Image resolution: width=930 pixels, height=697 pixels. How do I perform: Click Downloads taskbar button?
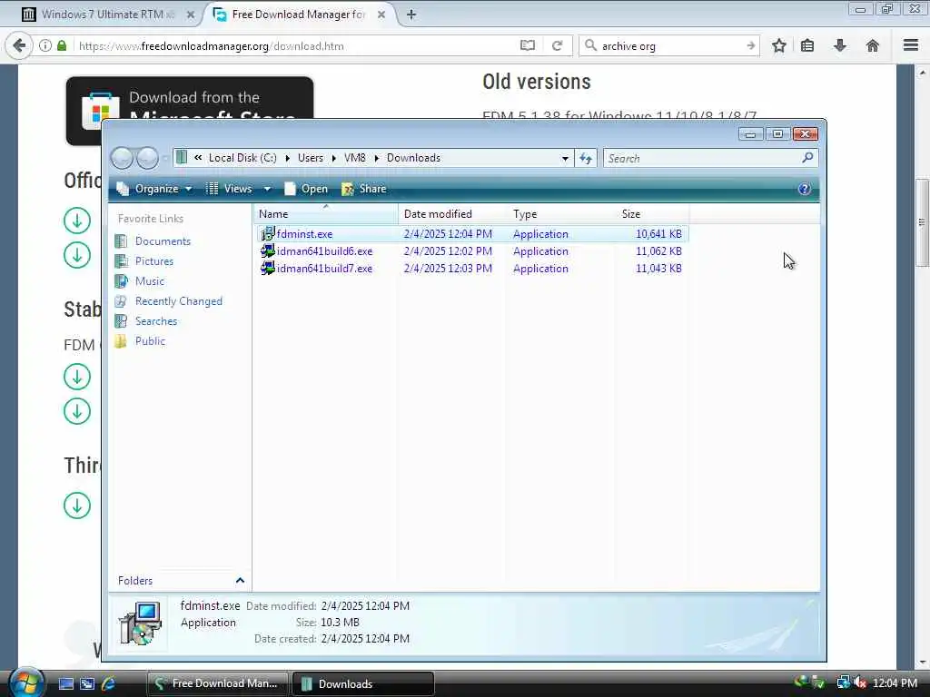(x=363, y=683)
